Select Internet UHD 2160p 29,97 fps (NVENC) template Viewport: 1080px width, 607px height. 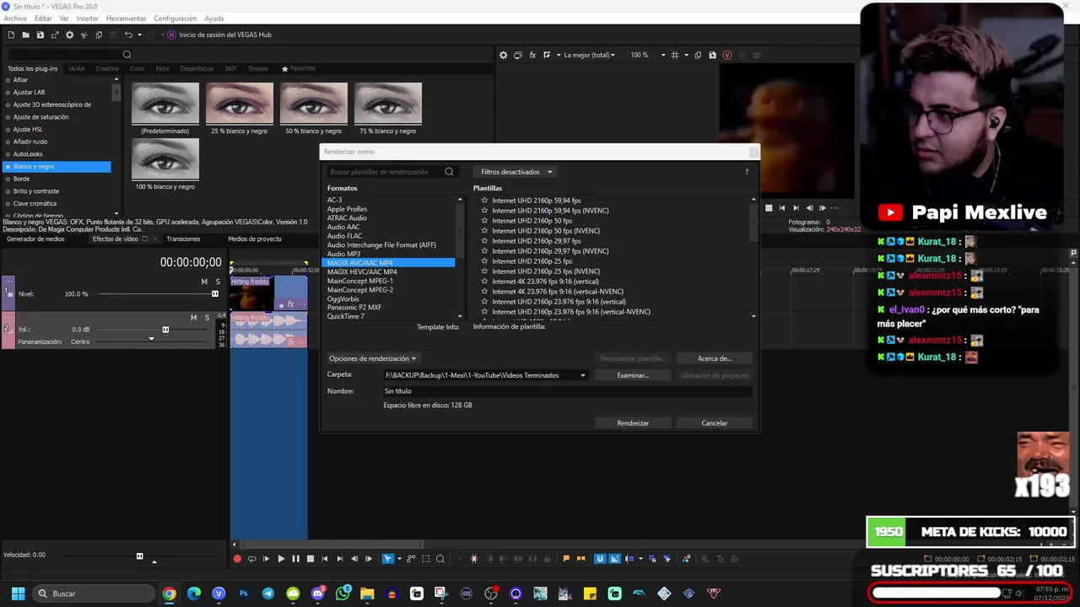coord(550,251)
